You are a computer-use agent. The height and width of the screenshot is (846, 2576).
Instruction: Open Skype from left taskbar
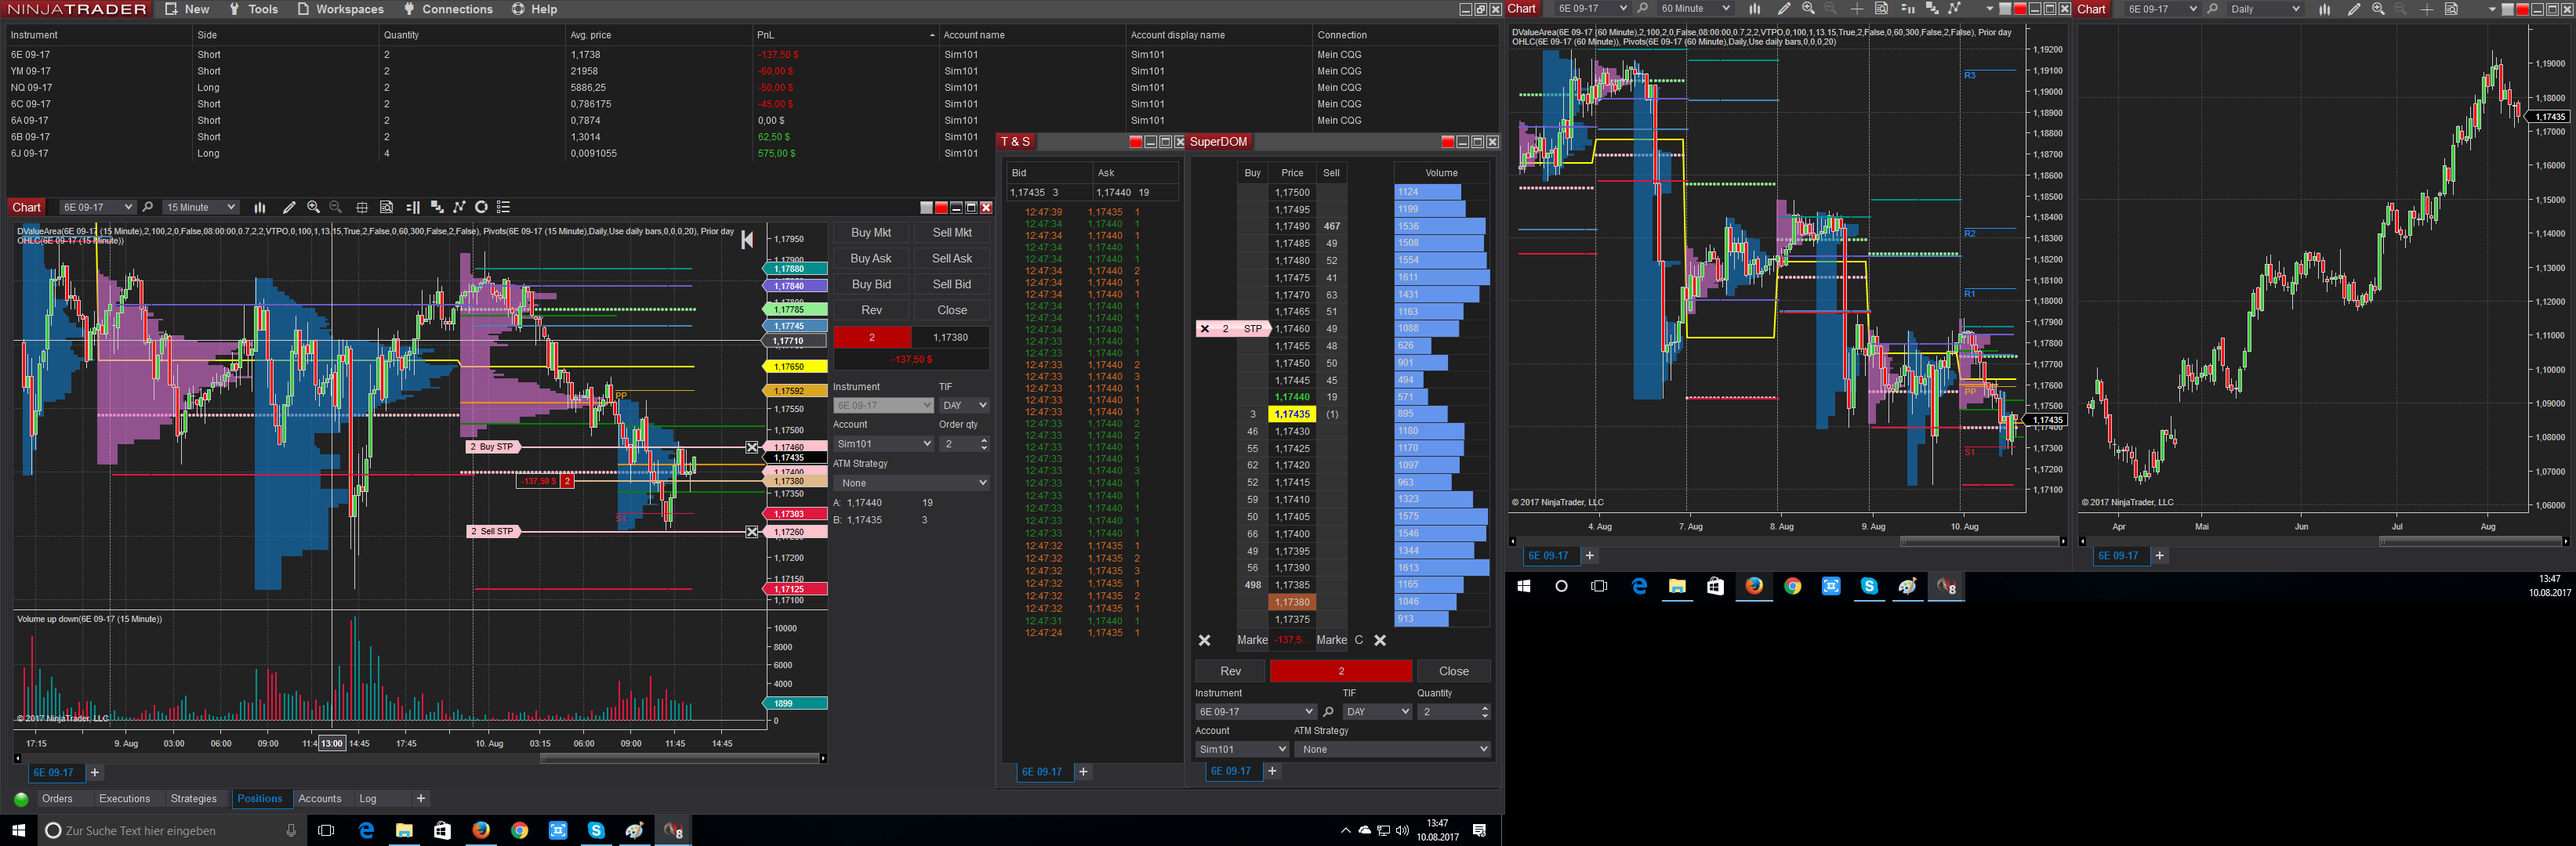point(596,830)
